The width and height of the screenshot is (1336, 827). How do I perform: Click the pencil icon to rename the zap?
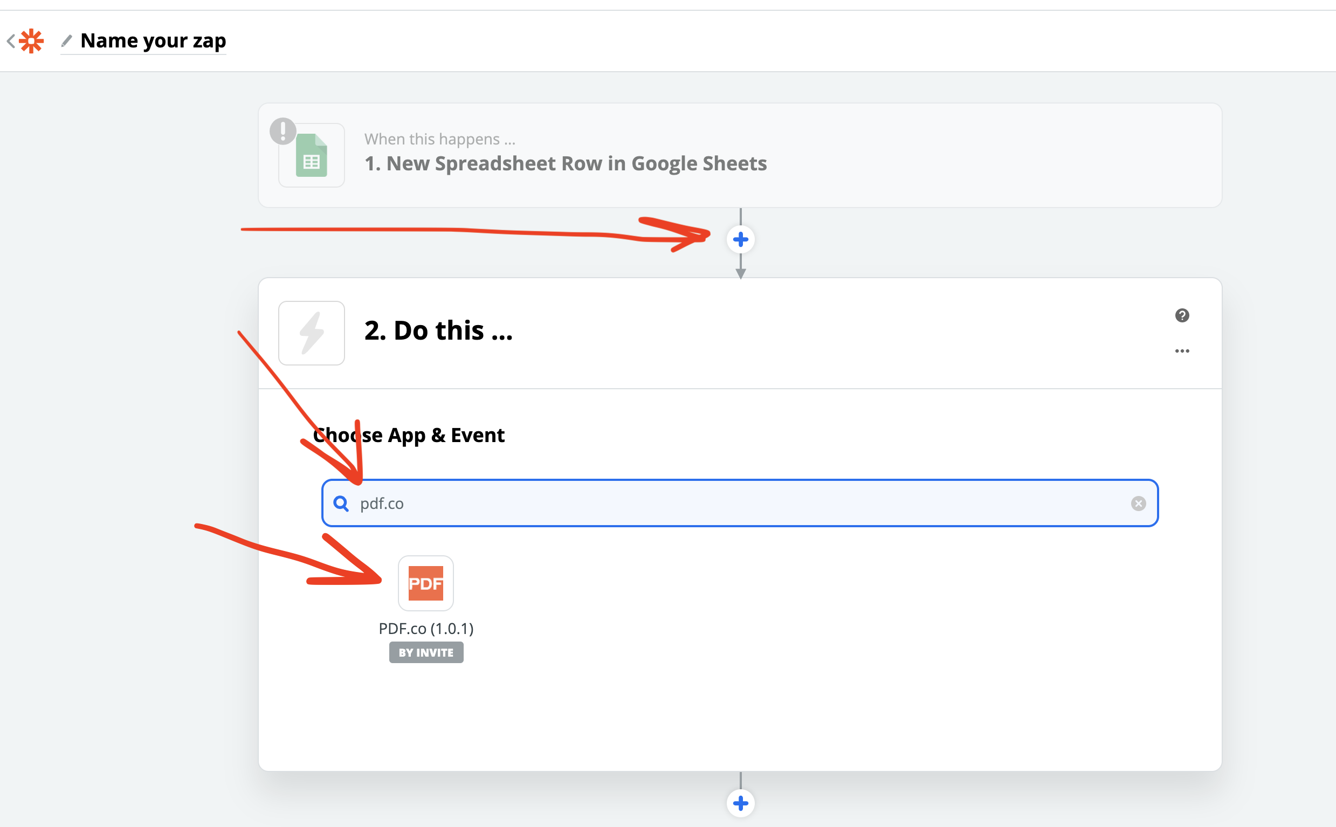67,40
